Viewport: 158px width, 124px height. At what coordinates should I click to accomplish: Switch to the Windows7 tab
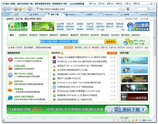point(110,15)
